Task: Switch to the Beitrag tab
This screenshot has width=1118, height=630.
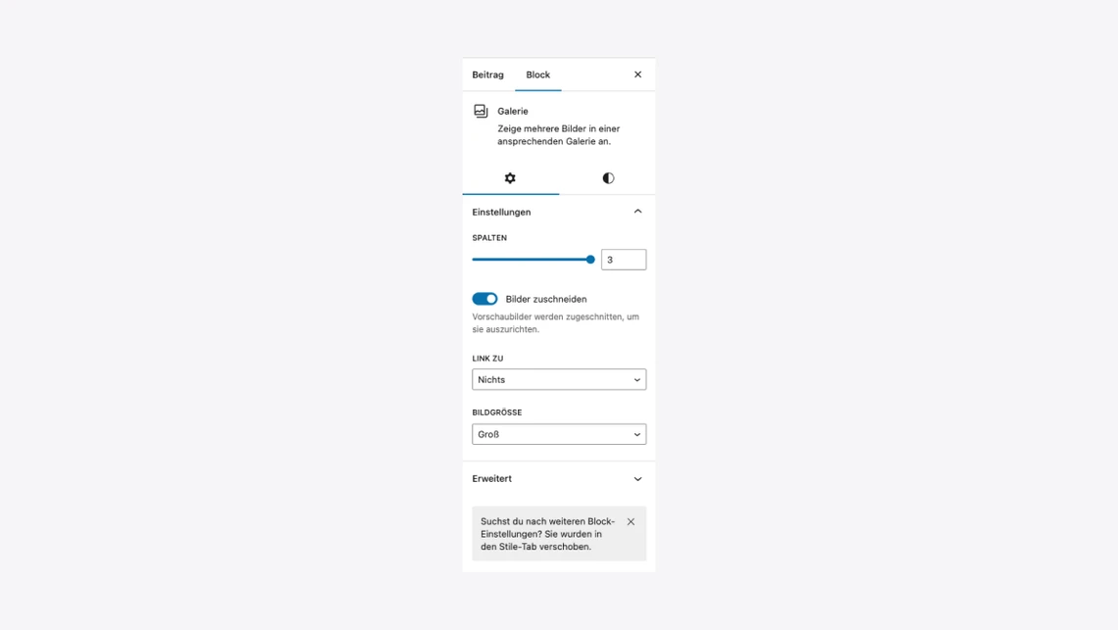Action: pyautogui.click(x=487, y=74)
